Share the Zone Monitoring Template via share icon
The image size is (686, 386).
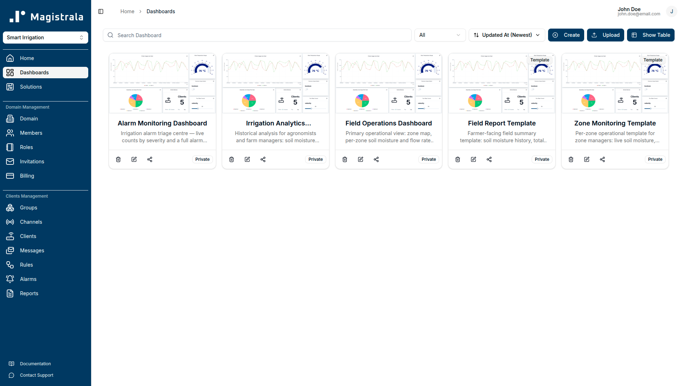(602, 159)
